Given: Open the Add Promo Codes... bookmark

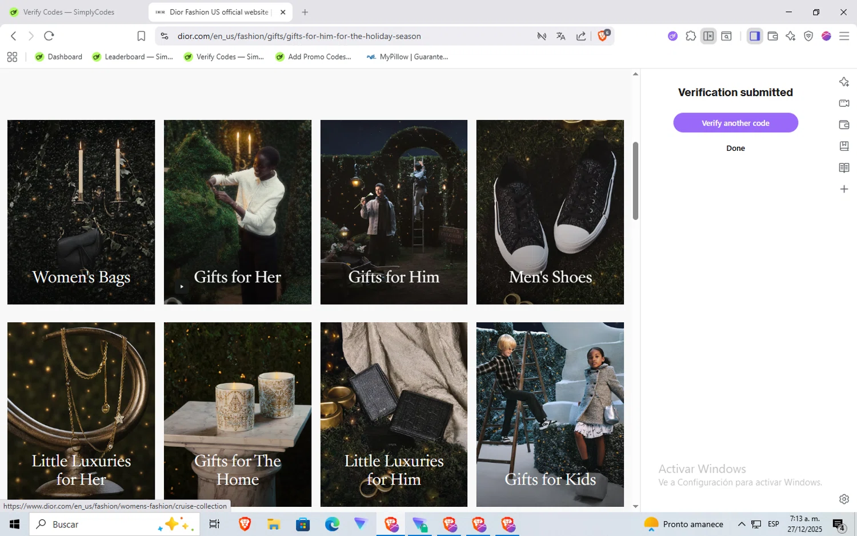Looking at the screenshot, I should click(x=313, y=57).
